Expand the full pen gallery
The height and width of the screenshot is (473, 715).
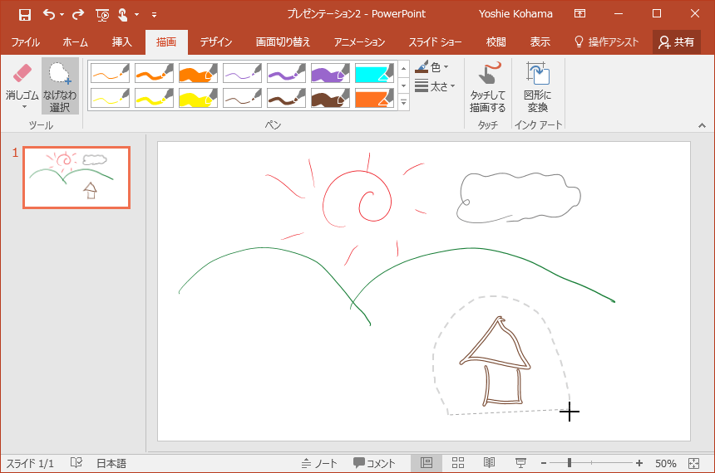[403, 102]
